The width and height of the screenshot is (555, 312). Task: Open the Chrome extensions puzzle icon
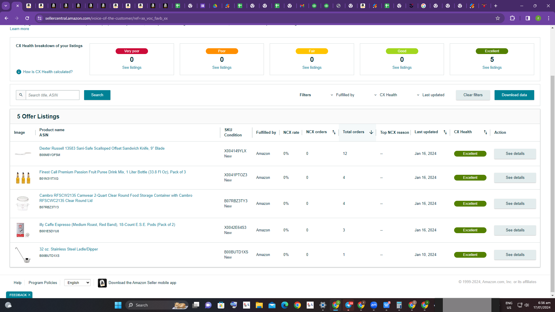[512, 18]
